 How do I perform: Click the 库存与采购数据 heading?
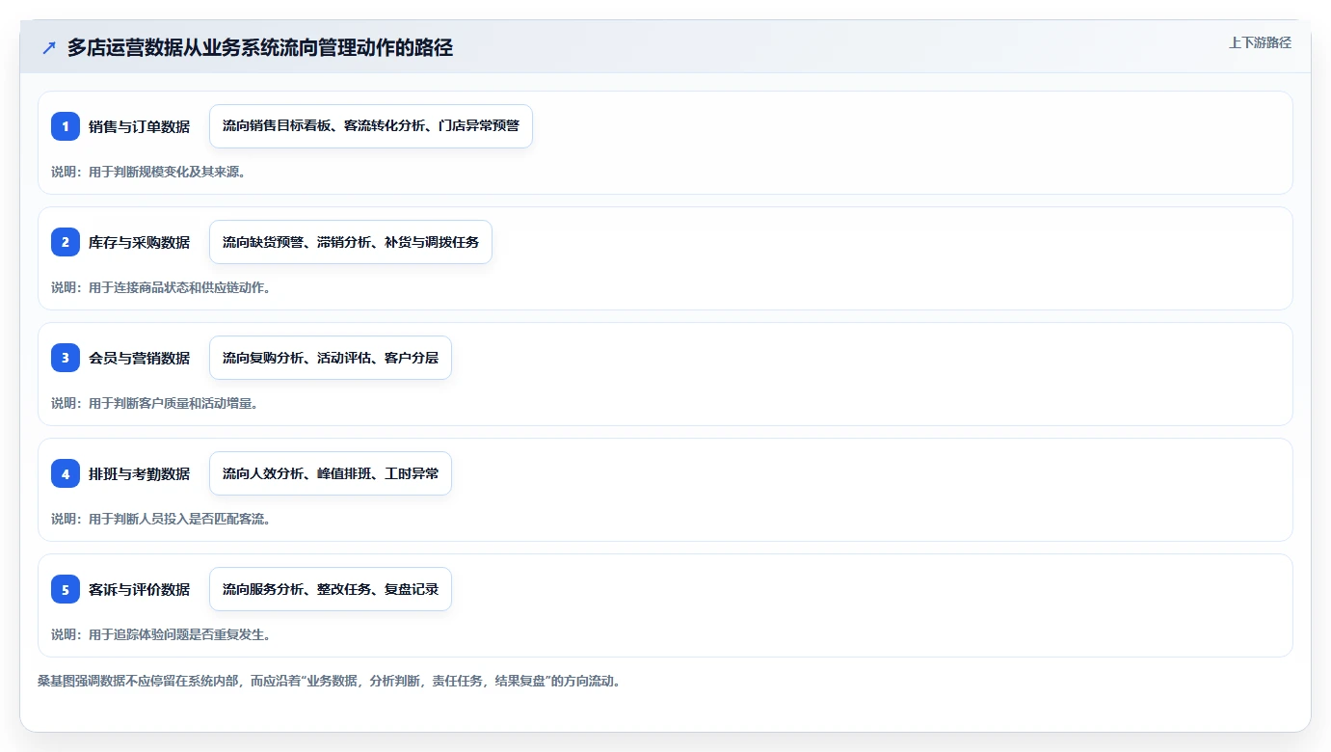click(x=140, y=242)
